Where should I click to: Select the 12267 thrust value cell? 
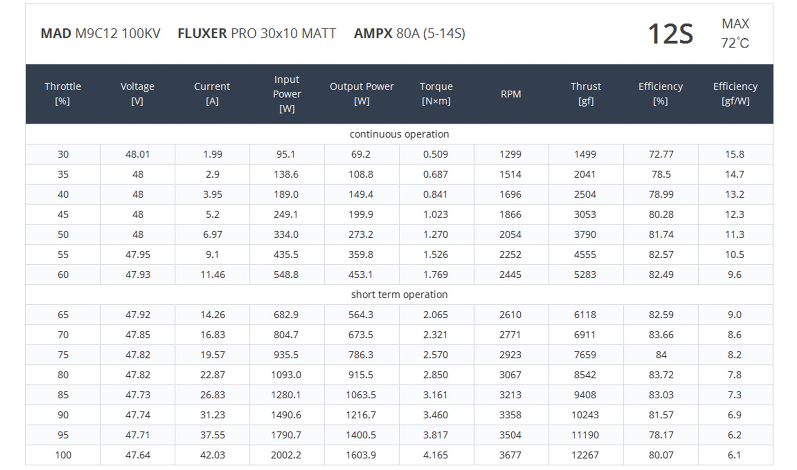[585, 455]
